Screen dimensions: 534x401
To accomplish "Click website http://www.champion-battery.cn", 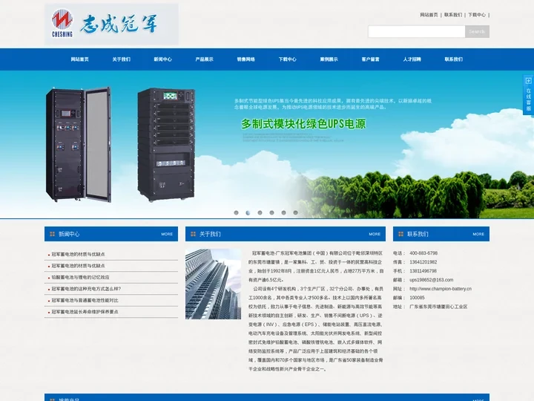I will (x=441, y=289).
